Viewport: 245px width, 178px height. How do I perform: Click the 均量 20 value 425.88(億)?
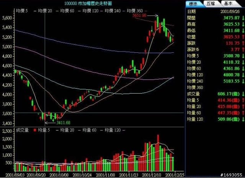coord(229,107)
